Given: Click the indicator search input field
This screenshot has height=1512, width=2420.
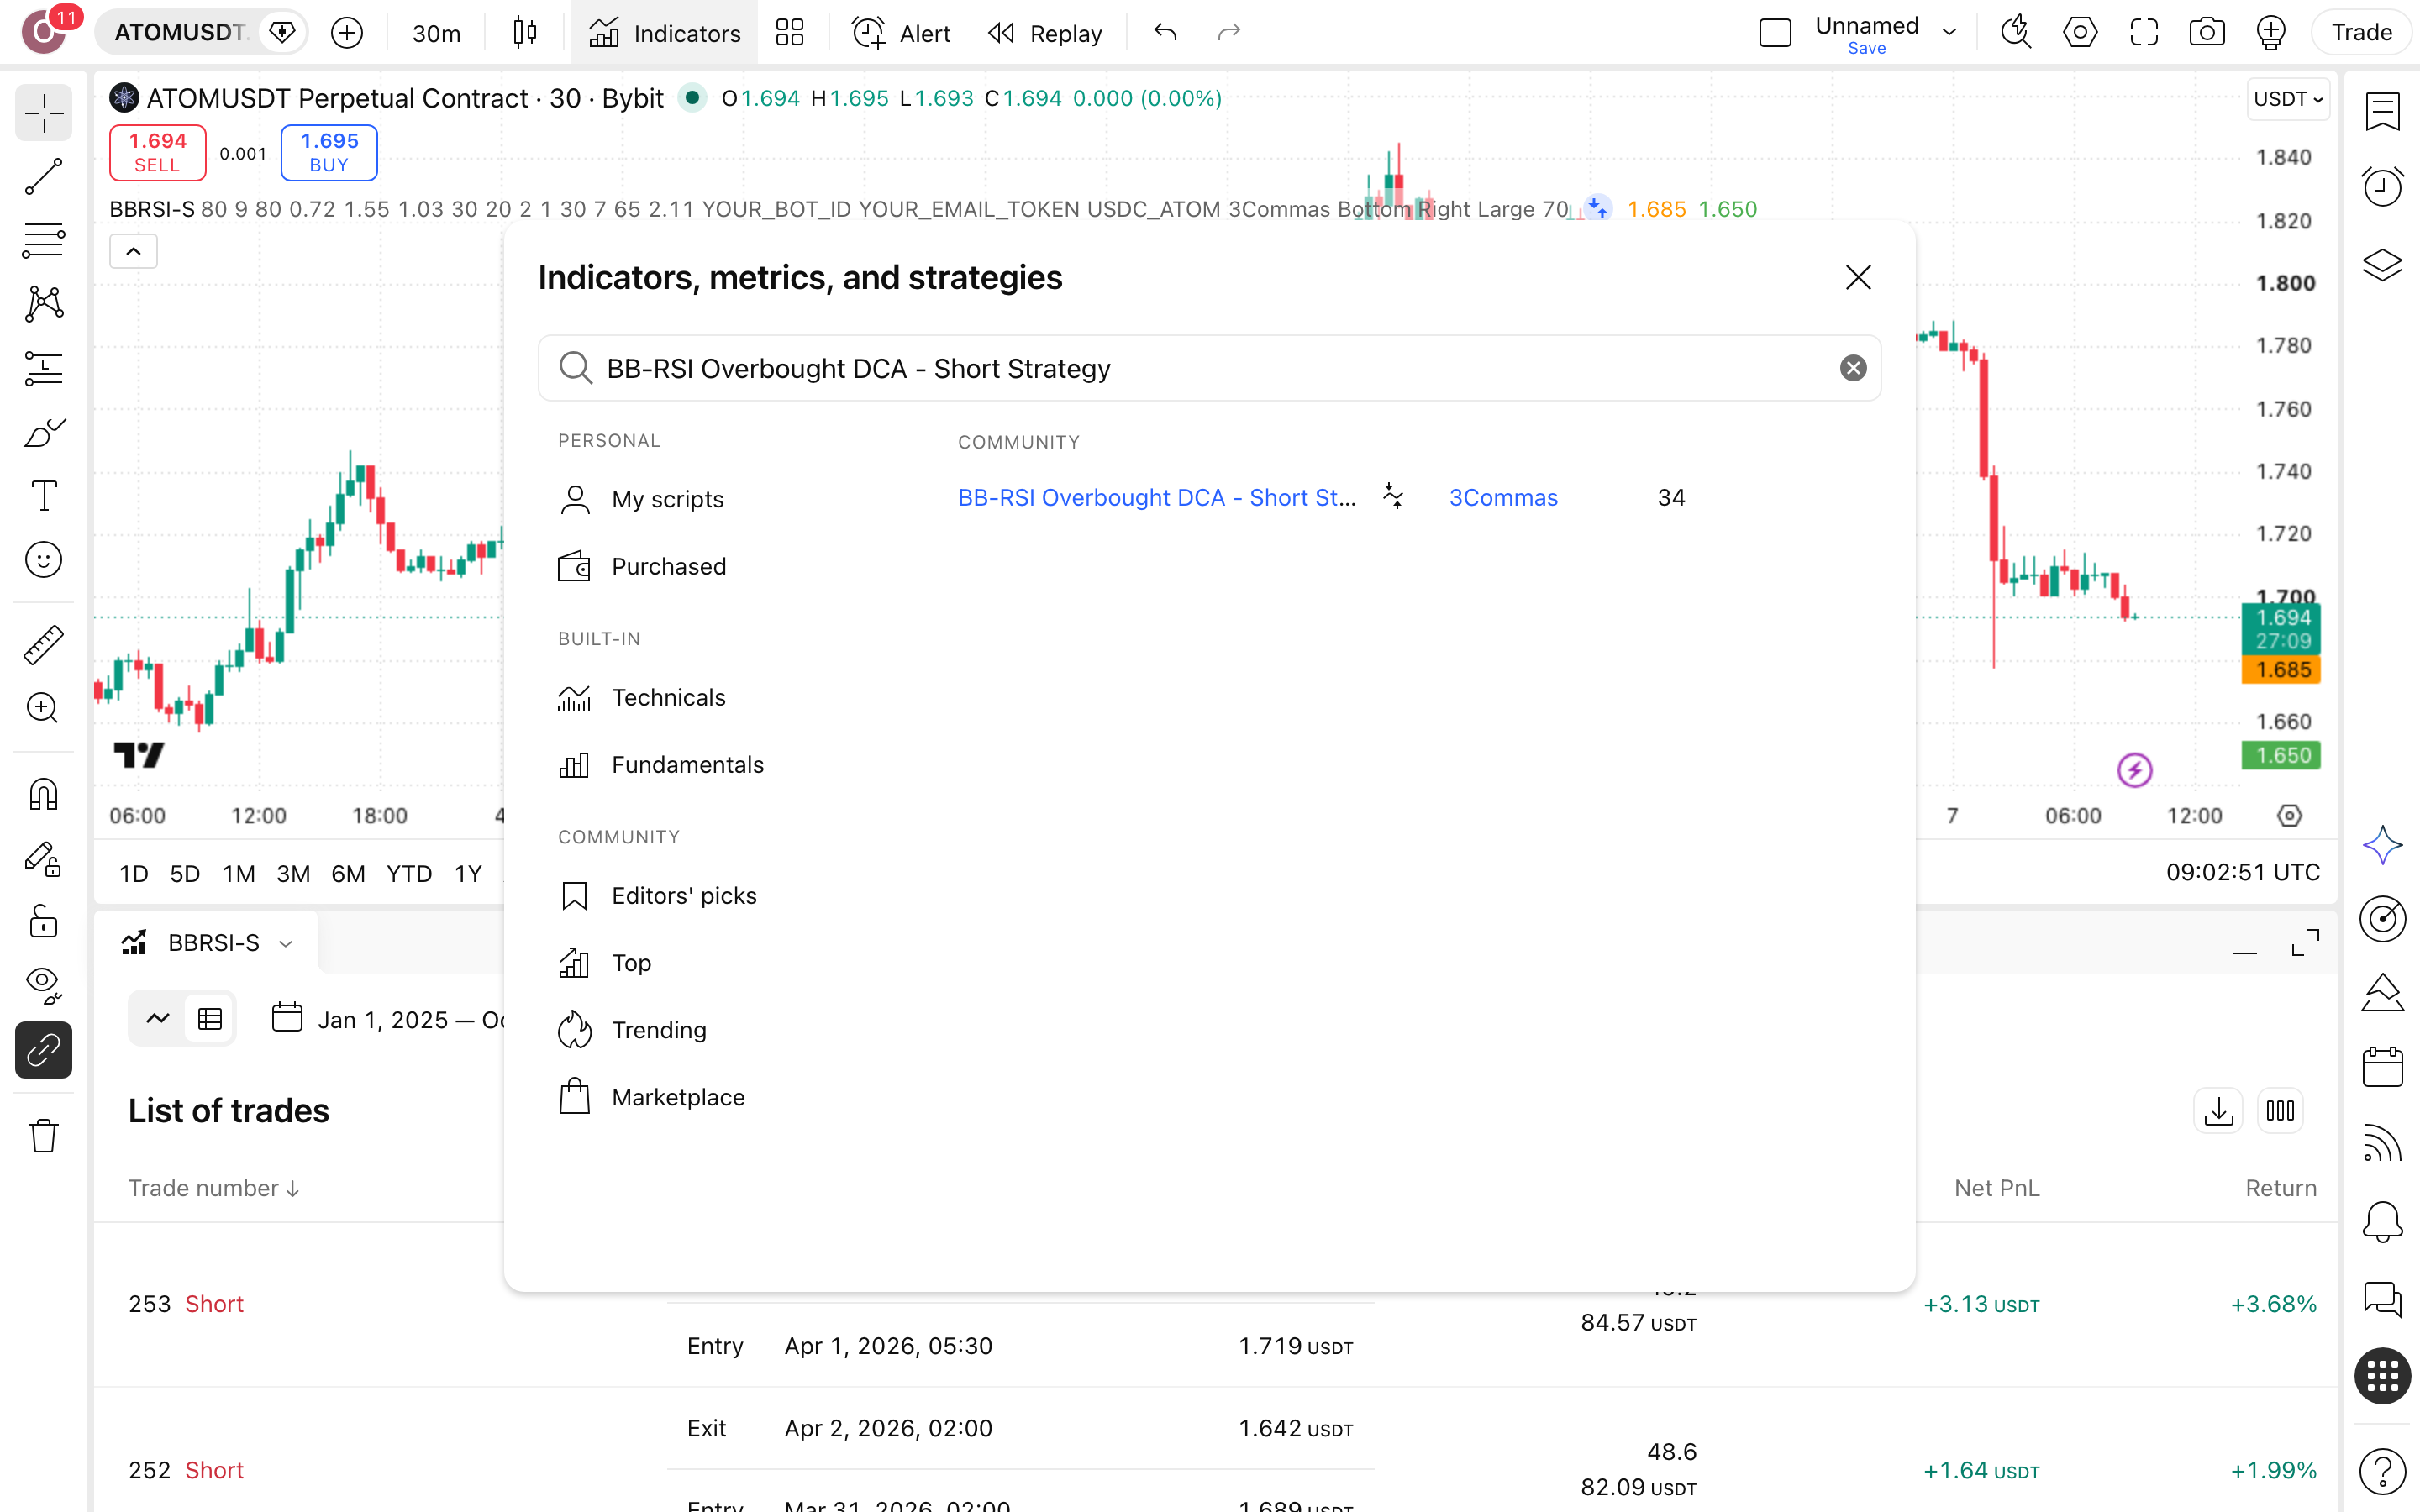Looking at the screenshot, I should coord(1209,368).
